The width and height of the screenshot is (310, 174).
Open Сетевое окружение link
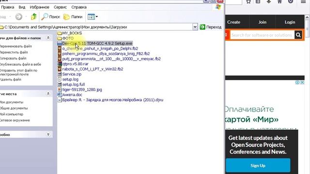point(15,120)
